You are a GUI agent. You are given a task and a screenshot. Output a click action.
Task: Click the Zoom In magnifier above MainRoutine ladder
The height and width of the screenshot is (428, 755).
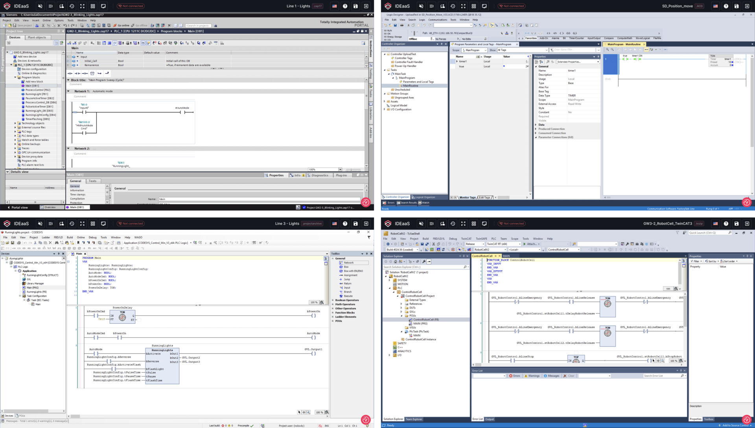[x=608, y=50]
